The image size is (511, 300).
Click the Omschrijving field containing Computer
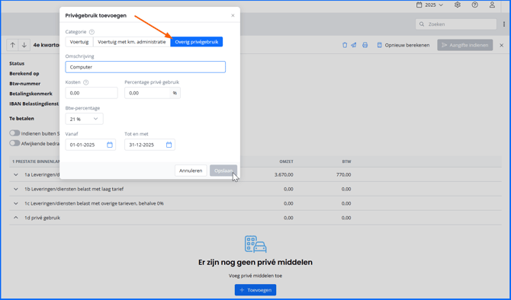[x=146, y=67]
